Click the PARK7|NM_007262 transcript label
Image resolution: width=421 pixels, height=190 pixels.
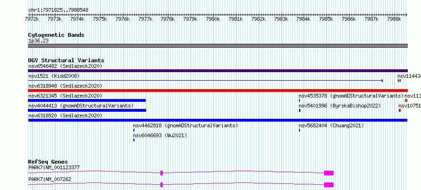50,179
